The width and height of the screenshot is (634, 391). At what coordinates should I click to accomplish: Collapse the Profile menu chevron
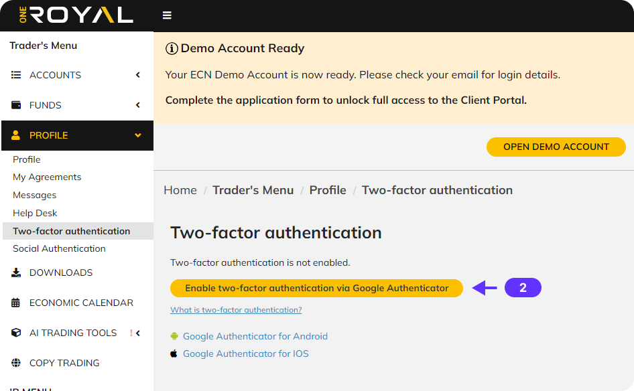(138, 135)
